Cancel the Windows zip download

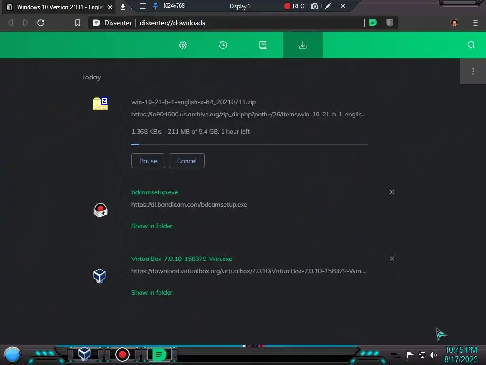click(187, 161)
